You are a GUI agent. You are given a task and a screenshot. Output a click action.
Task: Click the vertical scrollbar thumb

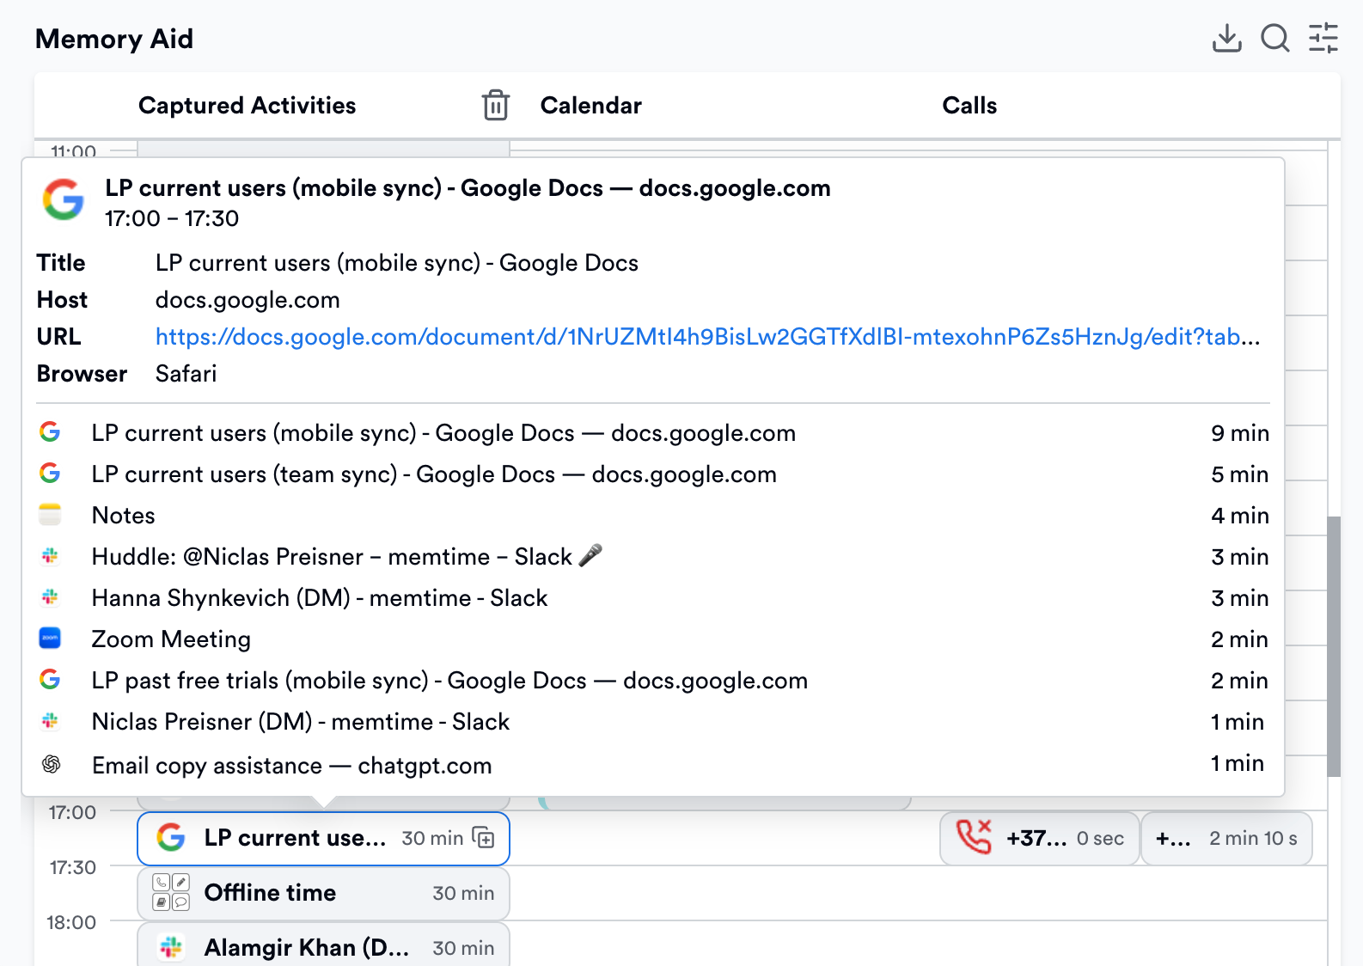[1334, 646]
